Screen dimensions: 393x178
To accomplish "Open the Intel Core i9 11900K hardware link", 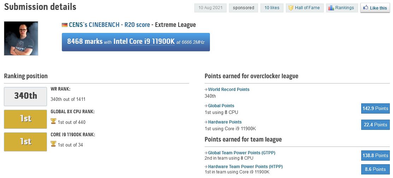I will 144,41.
